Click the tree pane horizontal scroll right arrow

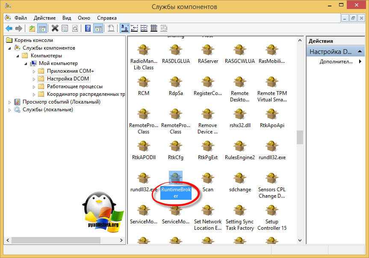121,240
